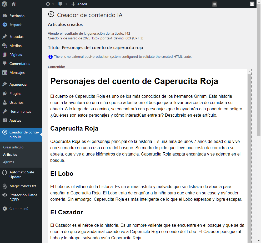This screenshot has height=243, width=261.
Task: Click the El Cazador subheading
Action: 67,212
